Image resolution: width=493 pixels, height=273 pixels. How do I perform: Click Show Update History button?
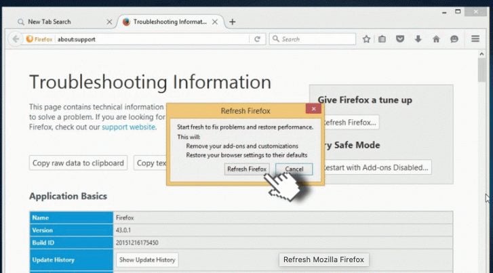click(147, 260)
